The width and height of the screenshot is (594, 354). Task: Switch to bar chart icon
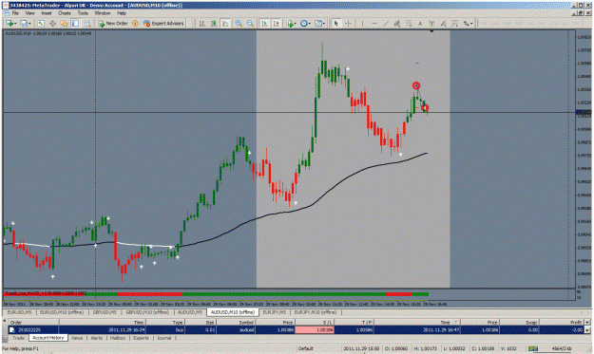(202, 24)
